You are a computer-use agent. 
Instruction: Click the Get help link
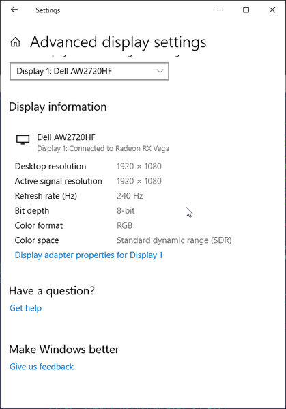[x=25, y=308]
